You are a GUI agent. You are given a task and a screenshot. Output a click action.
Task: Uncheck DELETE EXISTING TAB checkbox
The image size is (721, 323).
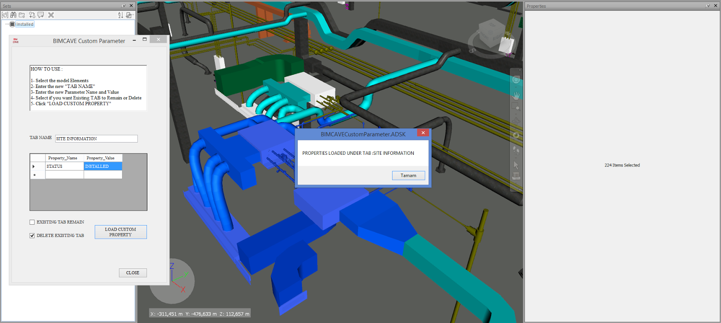click(32, 235)
